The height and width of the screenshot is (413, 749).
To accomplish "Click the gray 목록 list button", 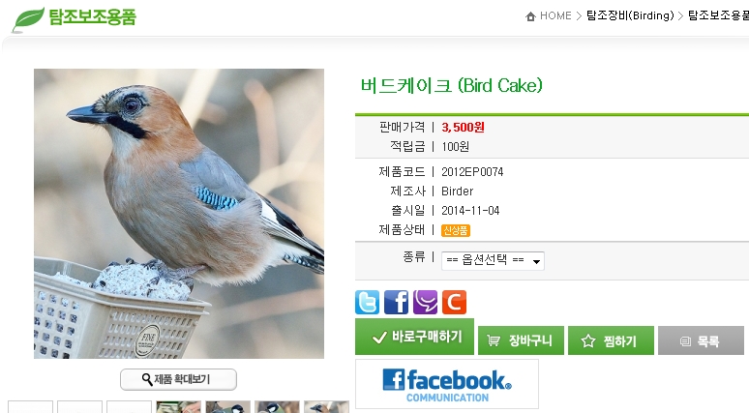I will (x=701, y=340).
